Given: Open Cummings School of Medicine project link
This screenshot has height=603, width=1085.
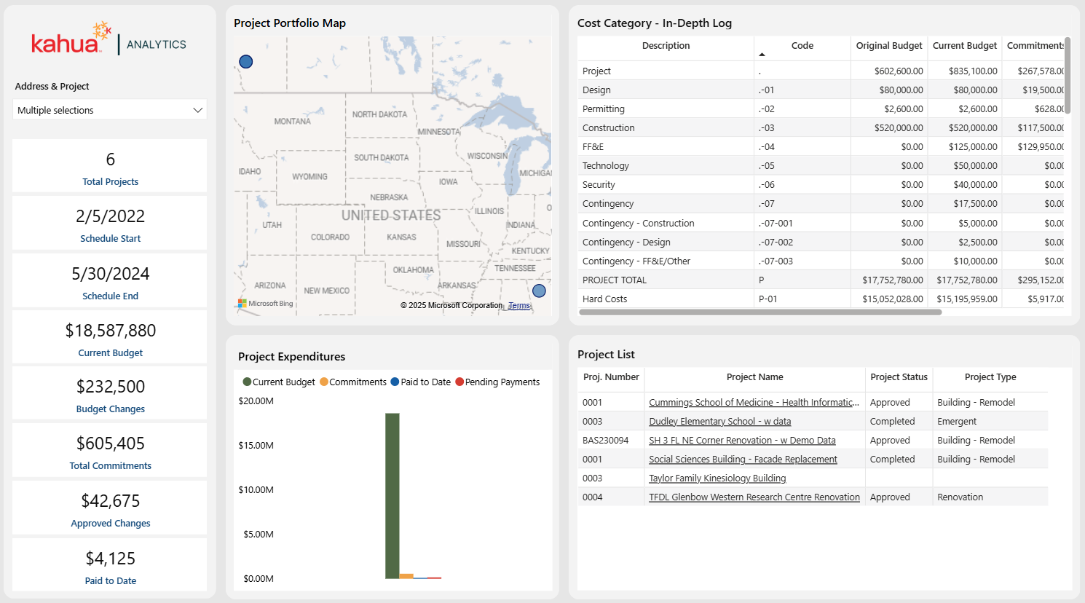Looking at the screenshot, I should (754, 403).
